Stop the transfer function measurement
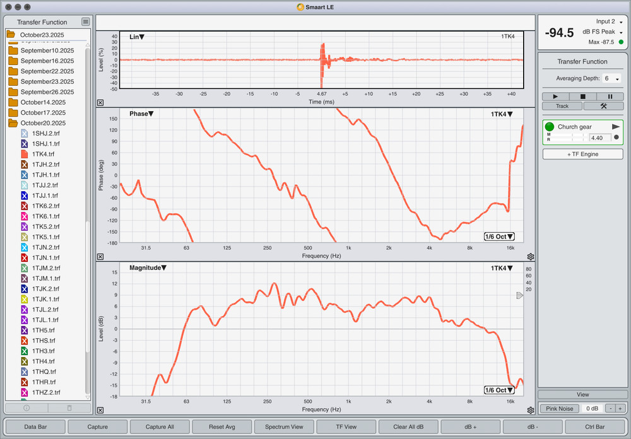 tap(583, 97)
